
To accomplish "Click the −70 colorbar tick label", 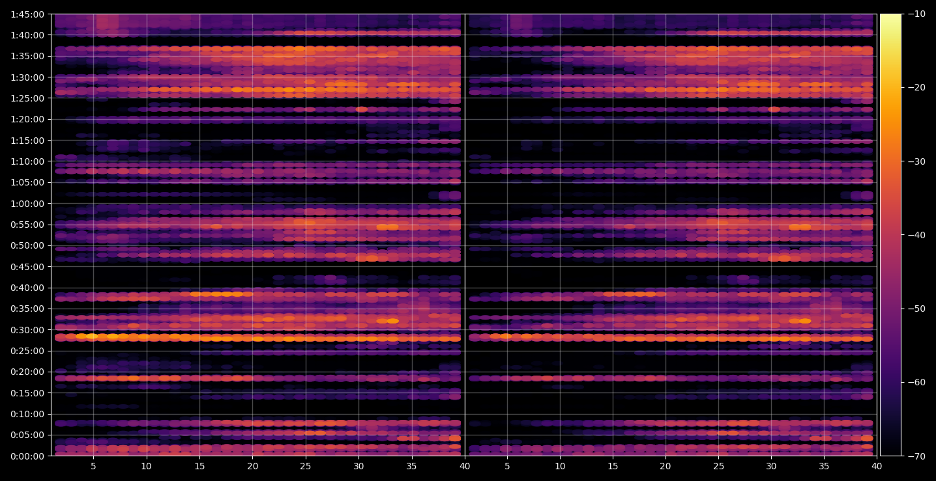I will [916, 456].
